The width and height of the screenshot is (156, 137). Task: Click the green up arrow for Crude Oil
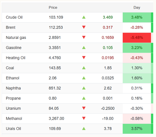coord(84,17)
